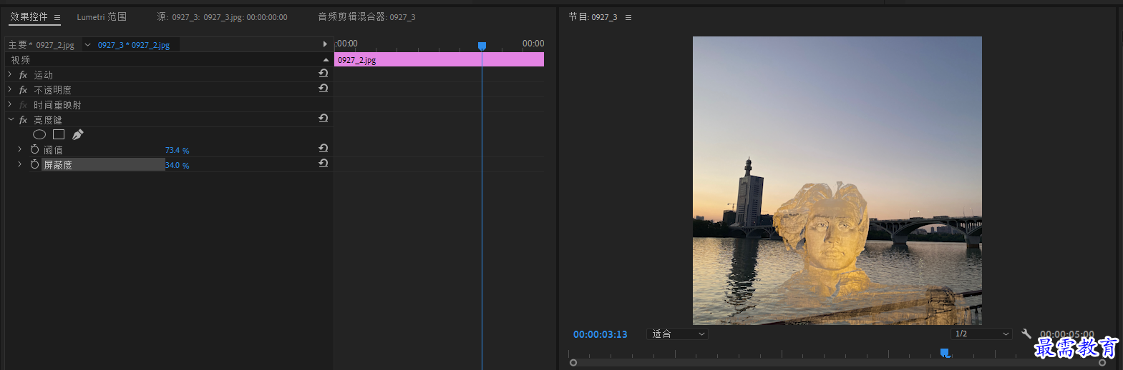Reset the 屏蔽度 parameter
The image size is (1123, 370).
[x=324, y=164]
